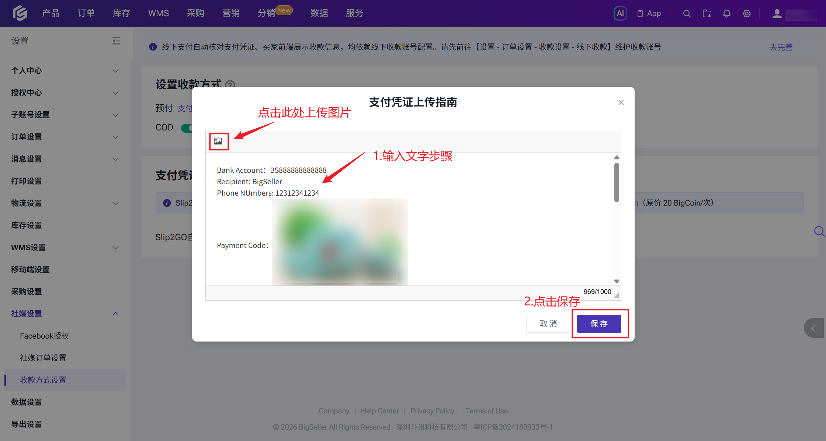Open the AI assistant icon
The width and height of the screenshot is (826, 441).
(620, 14)
